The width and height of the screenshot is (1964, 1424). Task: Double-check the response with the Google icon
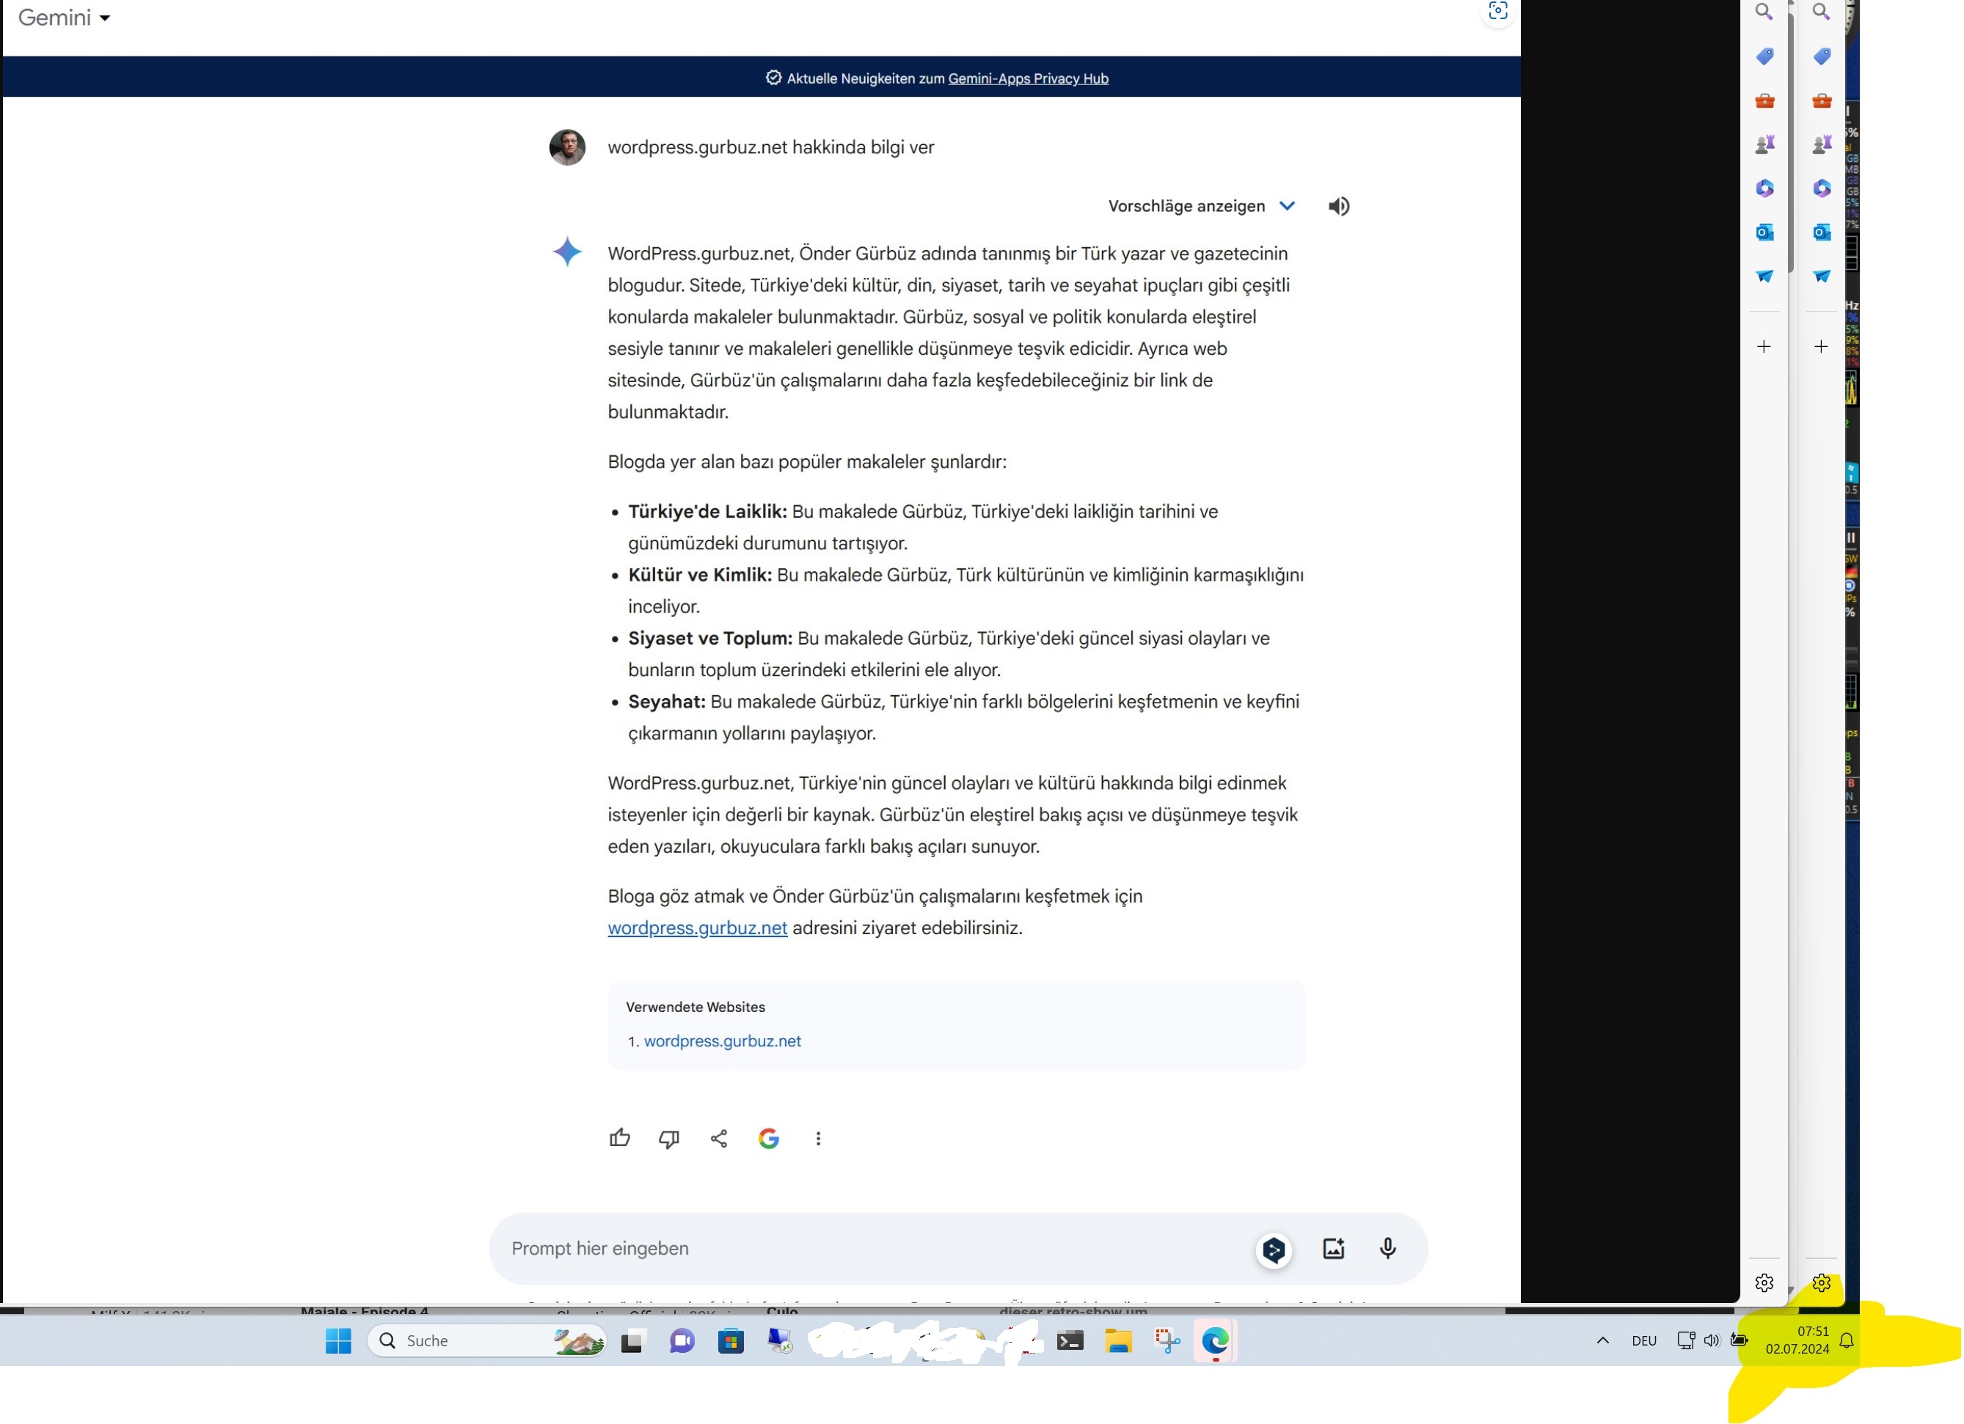pos(768,1138)
